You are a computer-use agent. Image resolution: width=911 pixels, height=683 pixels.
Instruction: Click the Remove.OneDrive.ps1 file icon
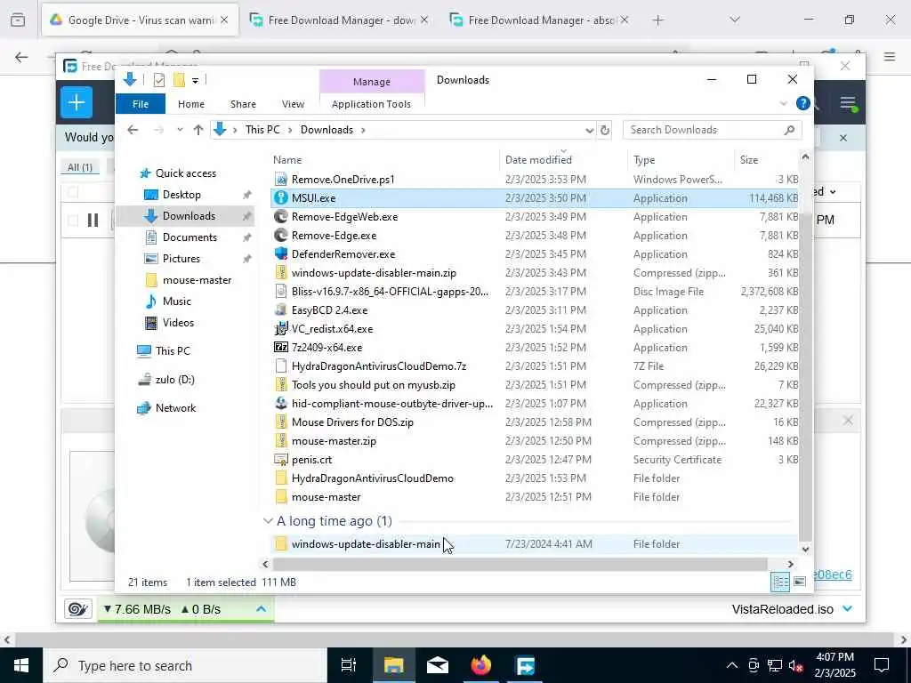click(281, 179)
